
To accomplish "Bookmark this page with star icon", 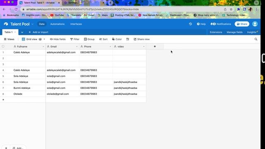I will click(231, 9).
